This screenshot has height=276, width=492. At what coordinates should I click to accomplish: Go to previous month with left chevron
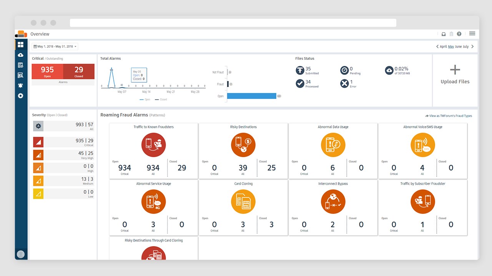437,47
